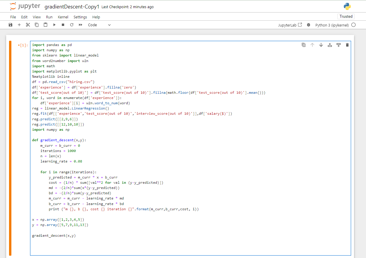This screenshot has height=258, width=366.
Task: Click the empty area at the cell editor's bottom
Action: [x=190, y=247]
